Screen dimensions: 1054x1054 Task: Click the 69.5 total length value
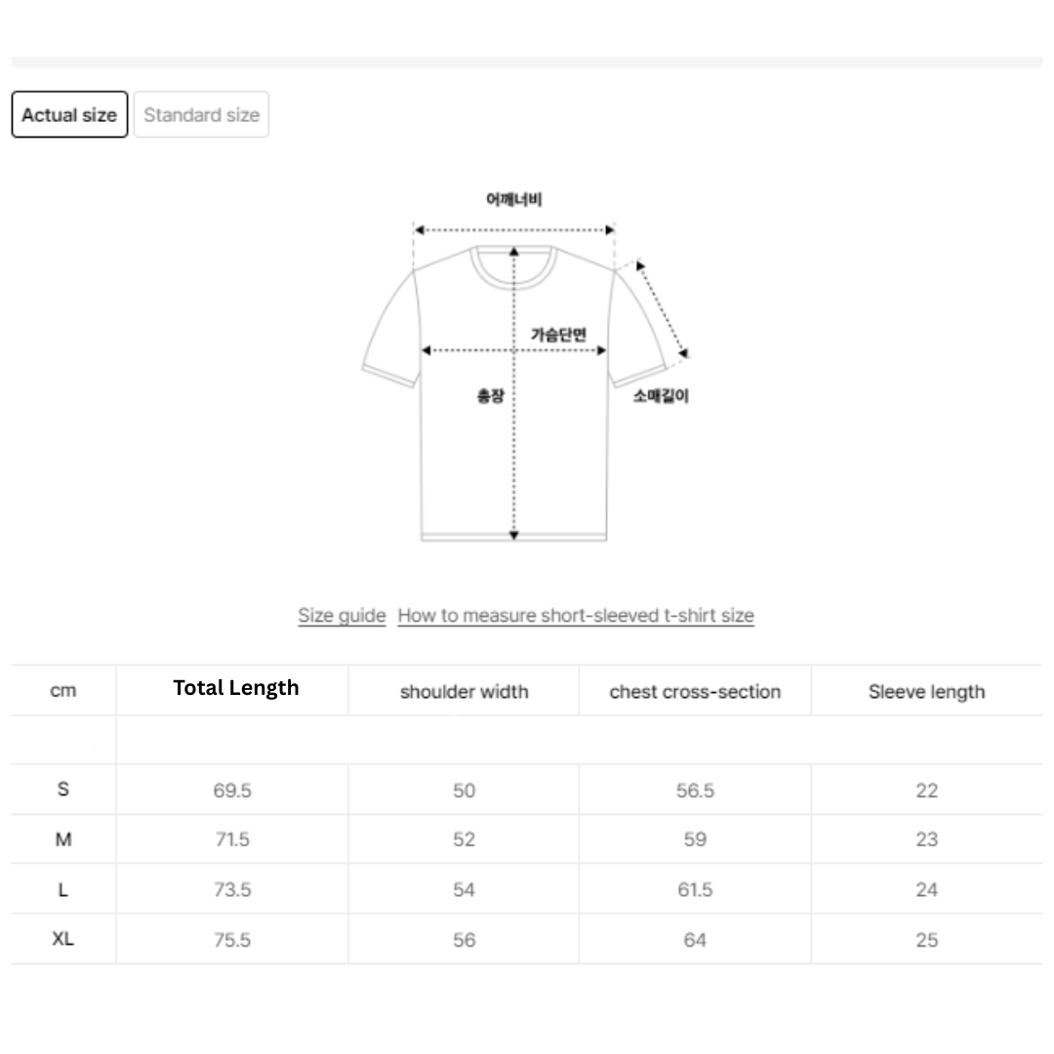[x=232, y=790]
